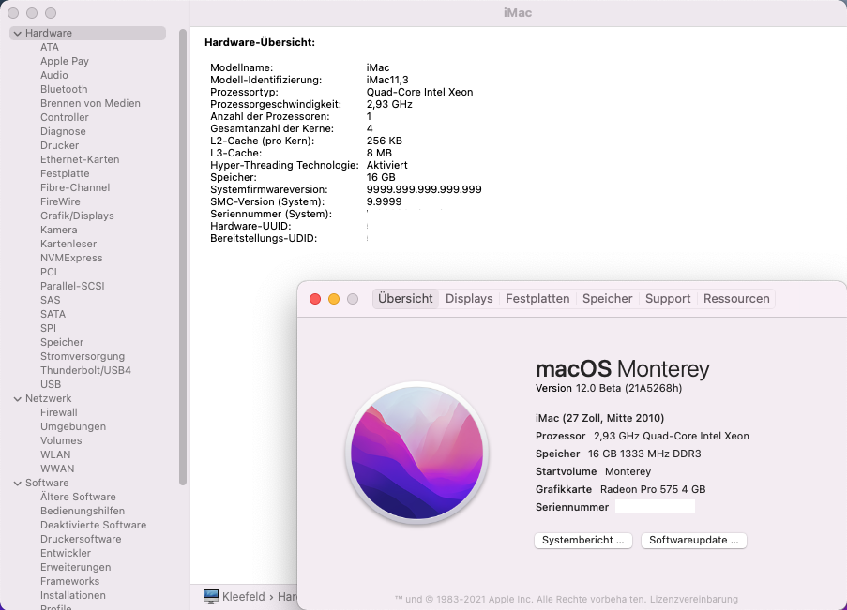Select Umgebungen under Netzwerk
Screen dimensions: 847x610
click(x=73, y=426)
